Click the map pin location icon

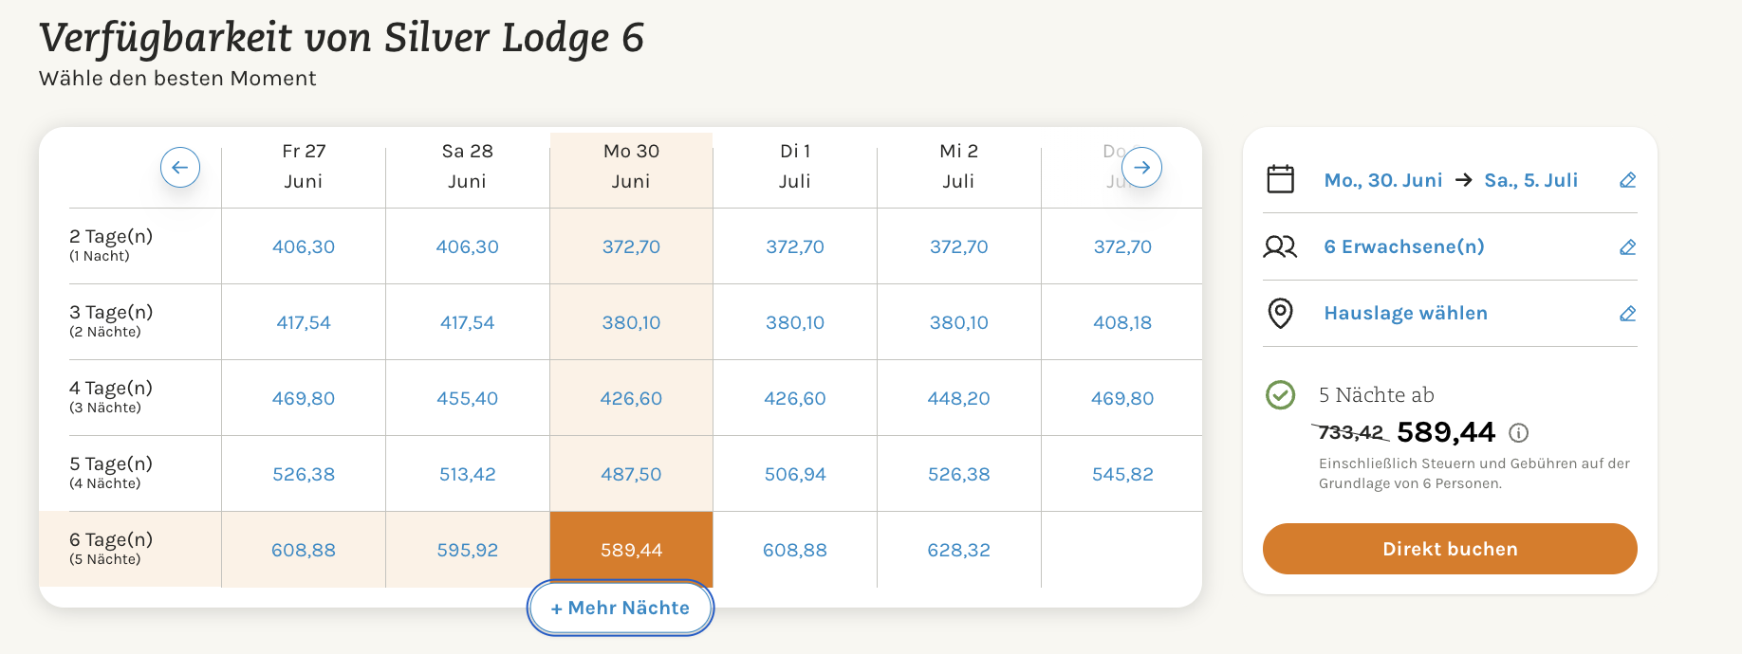click(x=1280, y=313)
